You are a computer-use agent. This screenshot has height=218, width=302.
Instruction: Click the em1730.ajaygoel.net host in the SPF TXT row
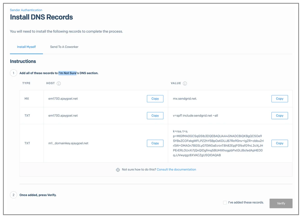coord(63,116)
